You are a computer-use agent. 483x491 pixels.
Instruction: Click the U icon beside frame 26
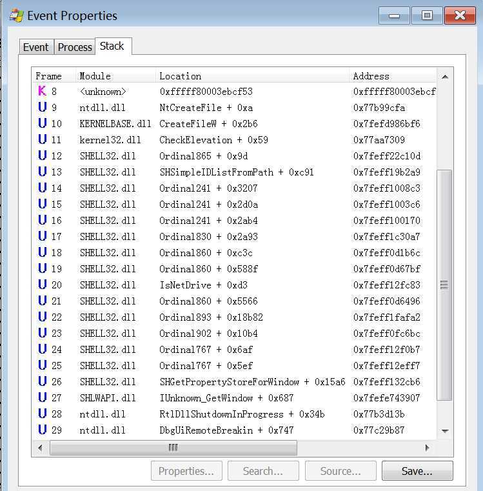43,381
